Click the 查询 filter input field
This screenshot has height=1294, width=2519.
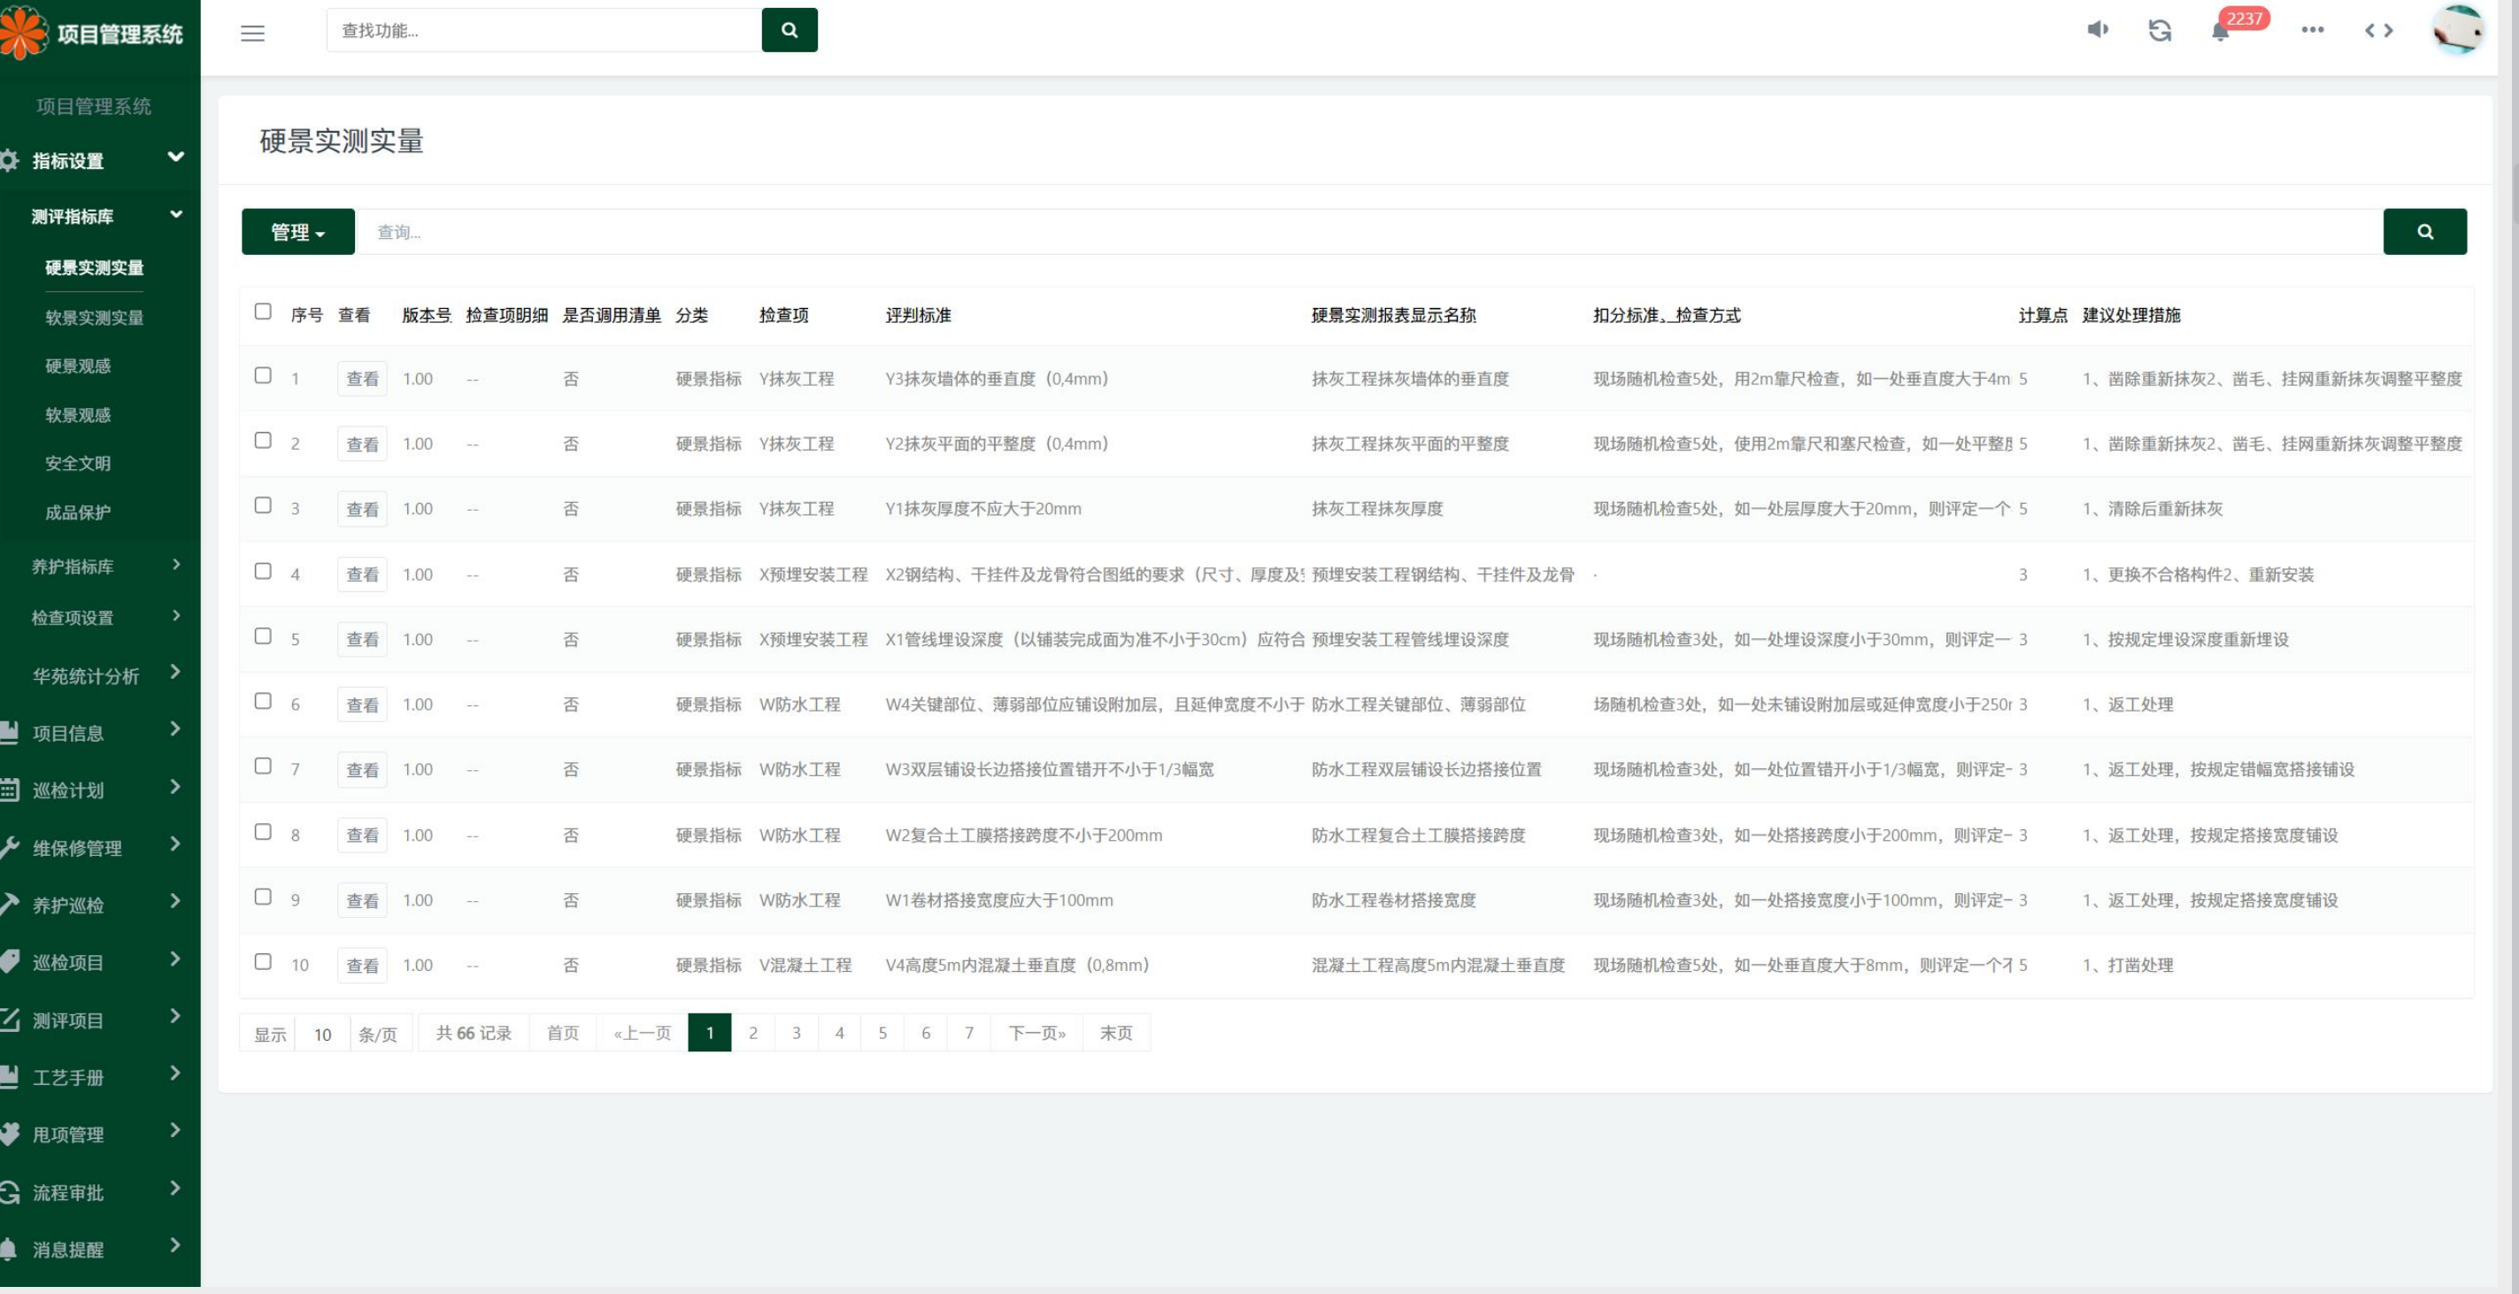(x=1369, y=232)
